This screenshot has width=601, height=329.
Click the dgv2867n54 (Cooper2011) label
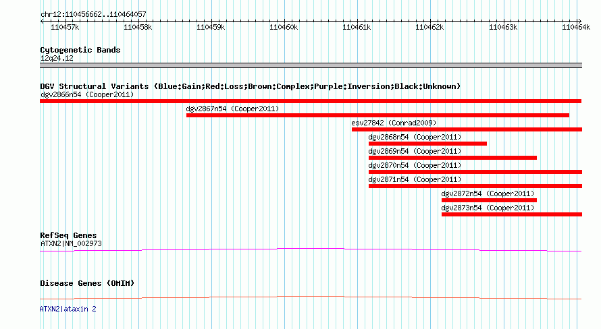coord(232,109)
